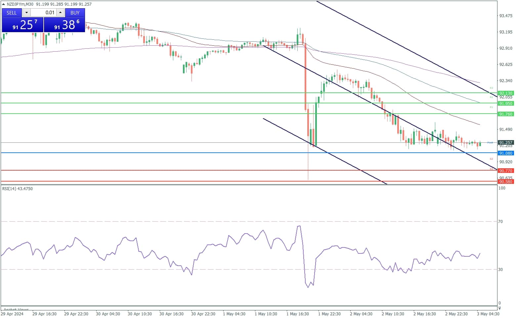516x318 pixels.
Task: Click the 92.625 value on price scale
Action: click(506, 65)
